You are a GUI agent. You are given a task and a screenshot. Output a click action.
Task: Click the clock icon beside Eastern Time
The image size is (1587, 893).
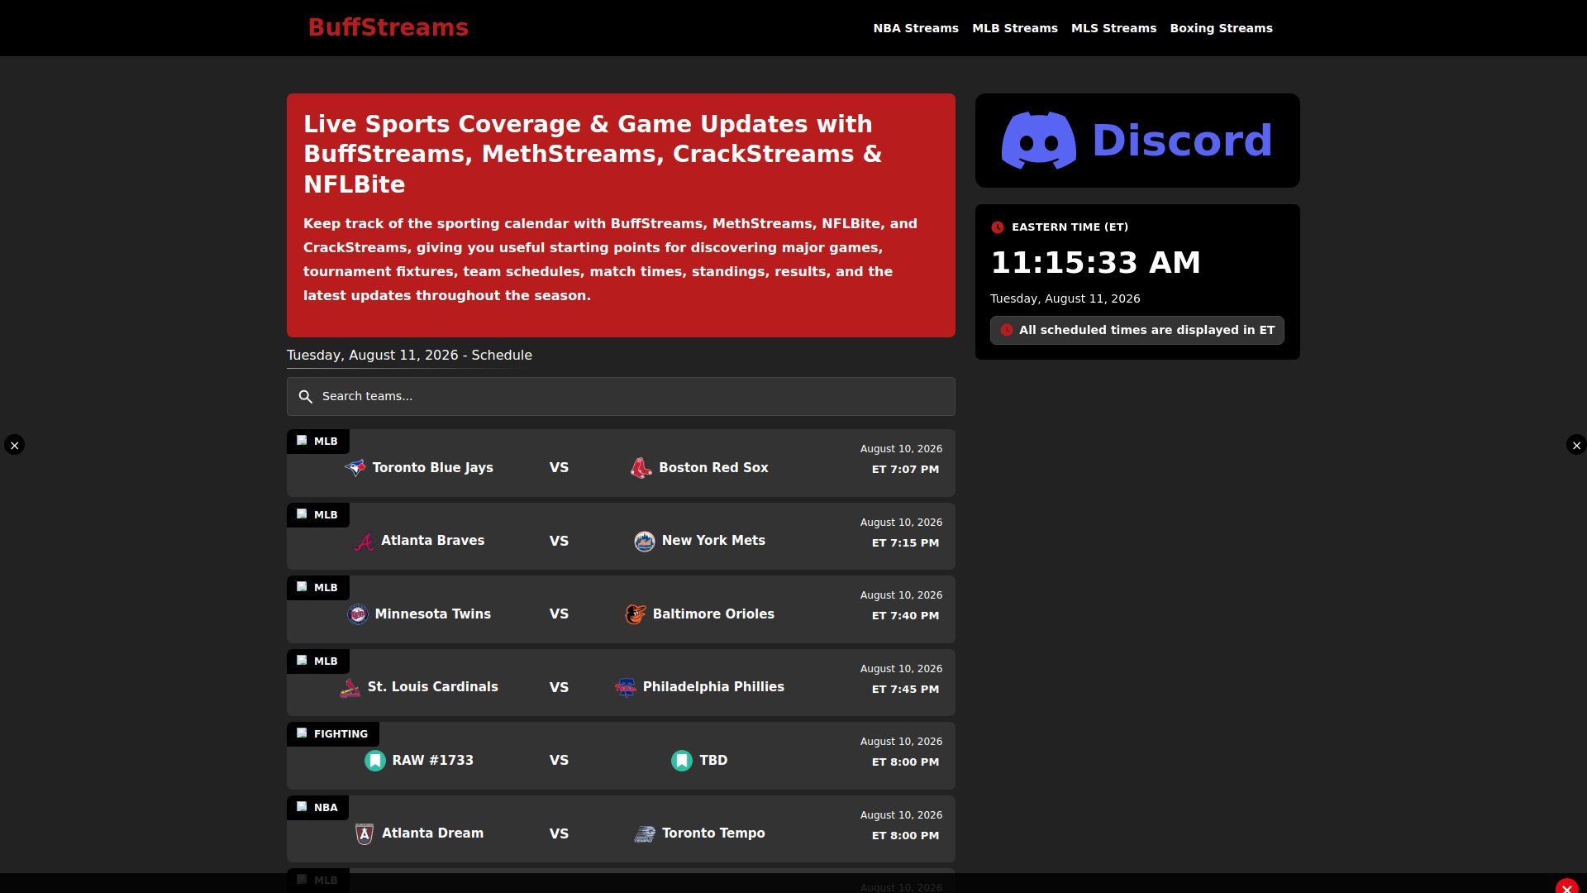(x=998, y=227)
